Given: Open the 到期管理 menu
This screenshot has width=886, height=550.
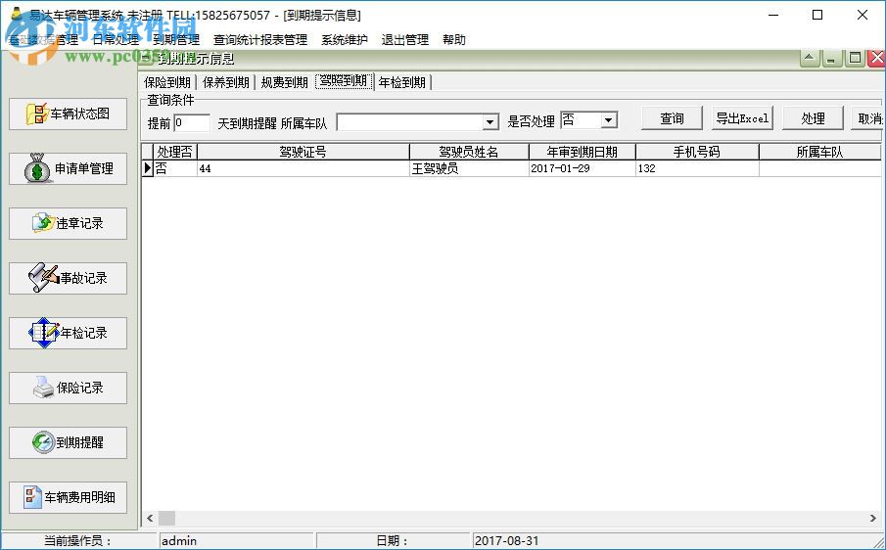Looking at the screenshot, I should click(x=176, y=39).
